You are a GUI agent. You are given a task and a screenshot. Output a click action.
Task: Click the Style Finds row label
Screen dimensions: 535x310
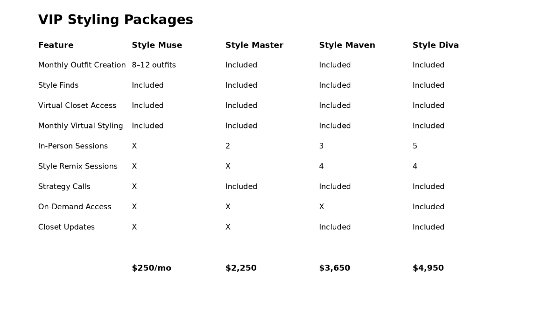(x=58, y=85)
